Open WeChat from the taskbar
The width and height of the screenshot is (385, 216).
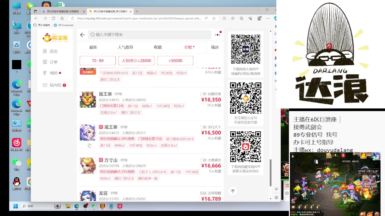[x=94, y=206]
